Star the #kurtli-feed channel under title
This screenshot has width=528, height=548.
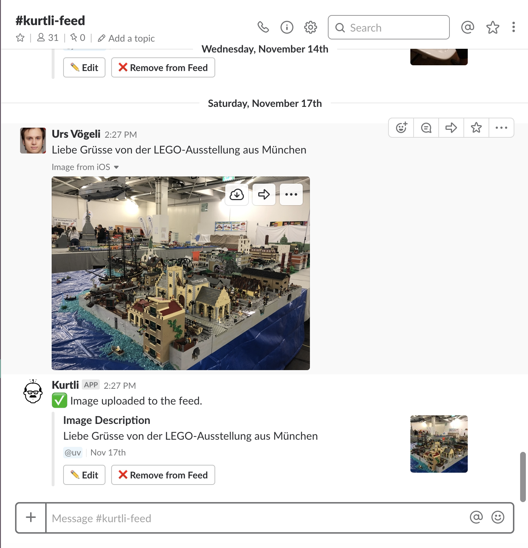point(20,38)
